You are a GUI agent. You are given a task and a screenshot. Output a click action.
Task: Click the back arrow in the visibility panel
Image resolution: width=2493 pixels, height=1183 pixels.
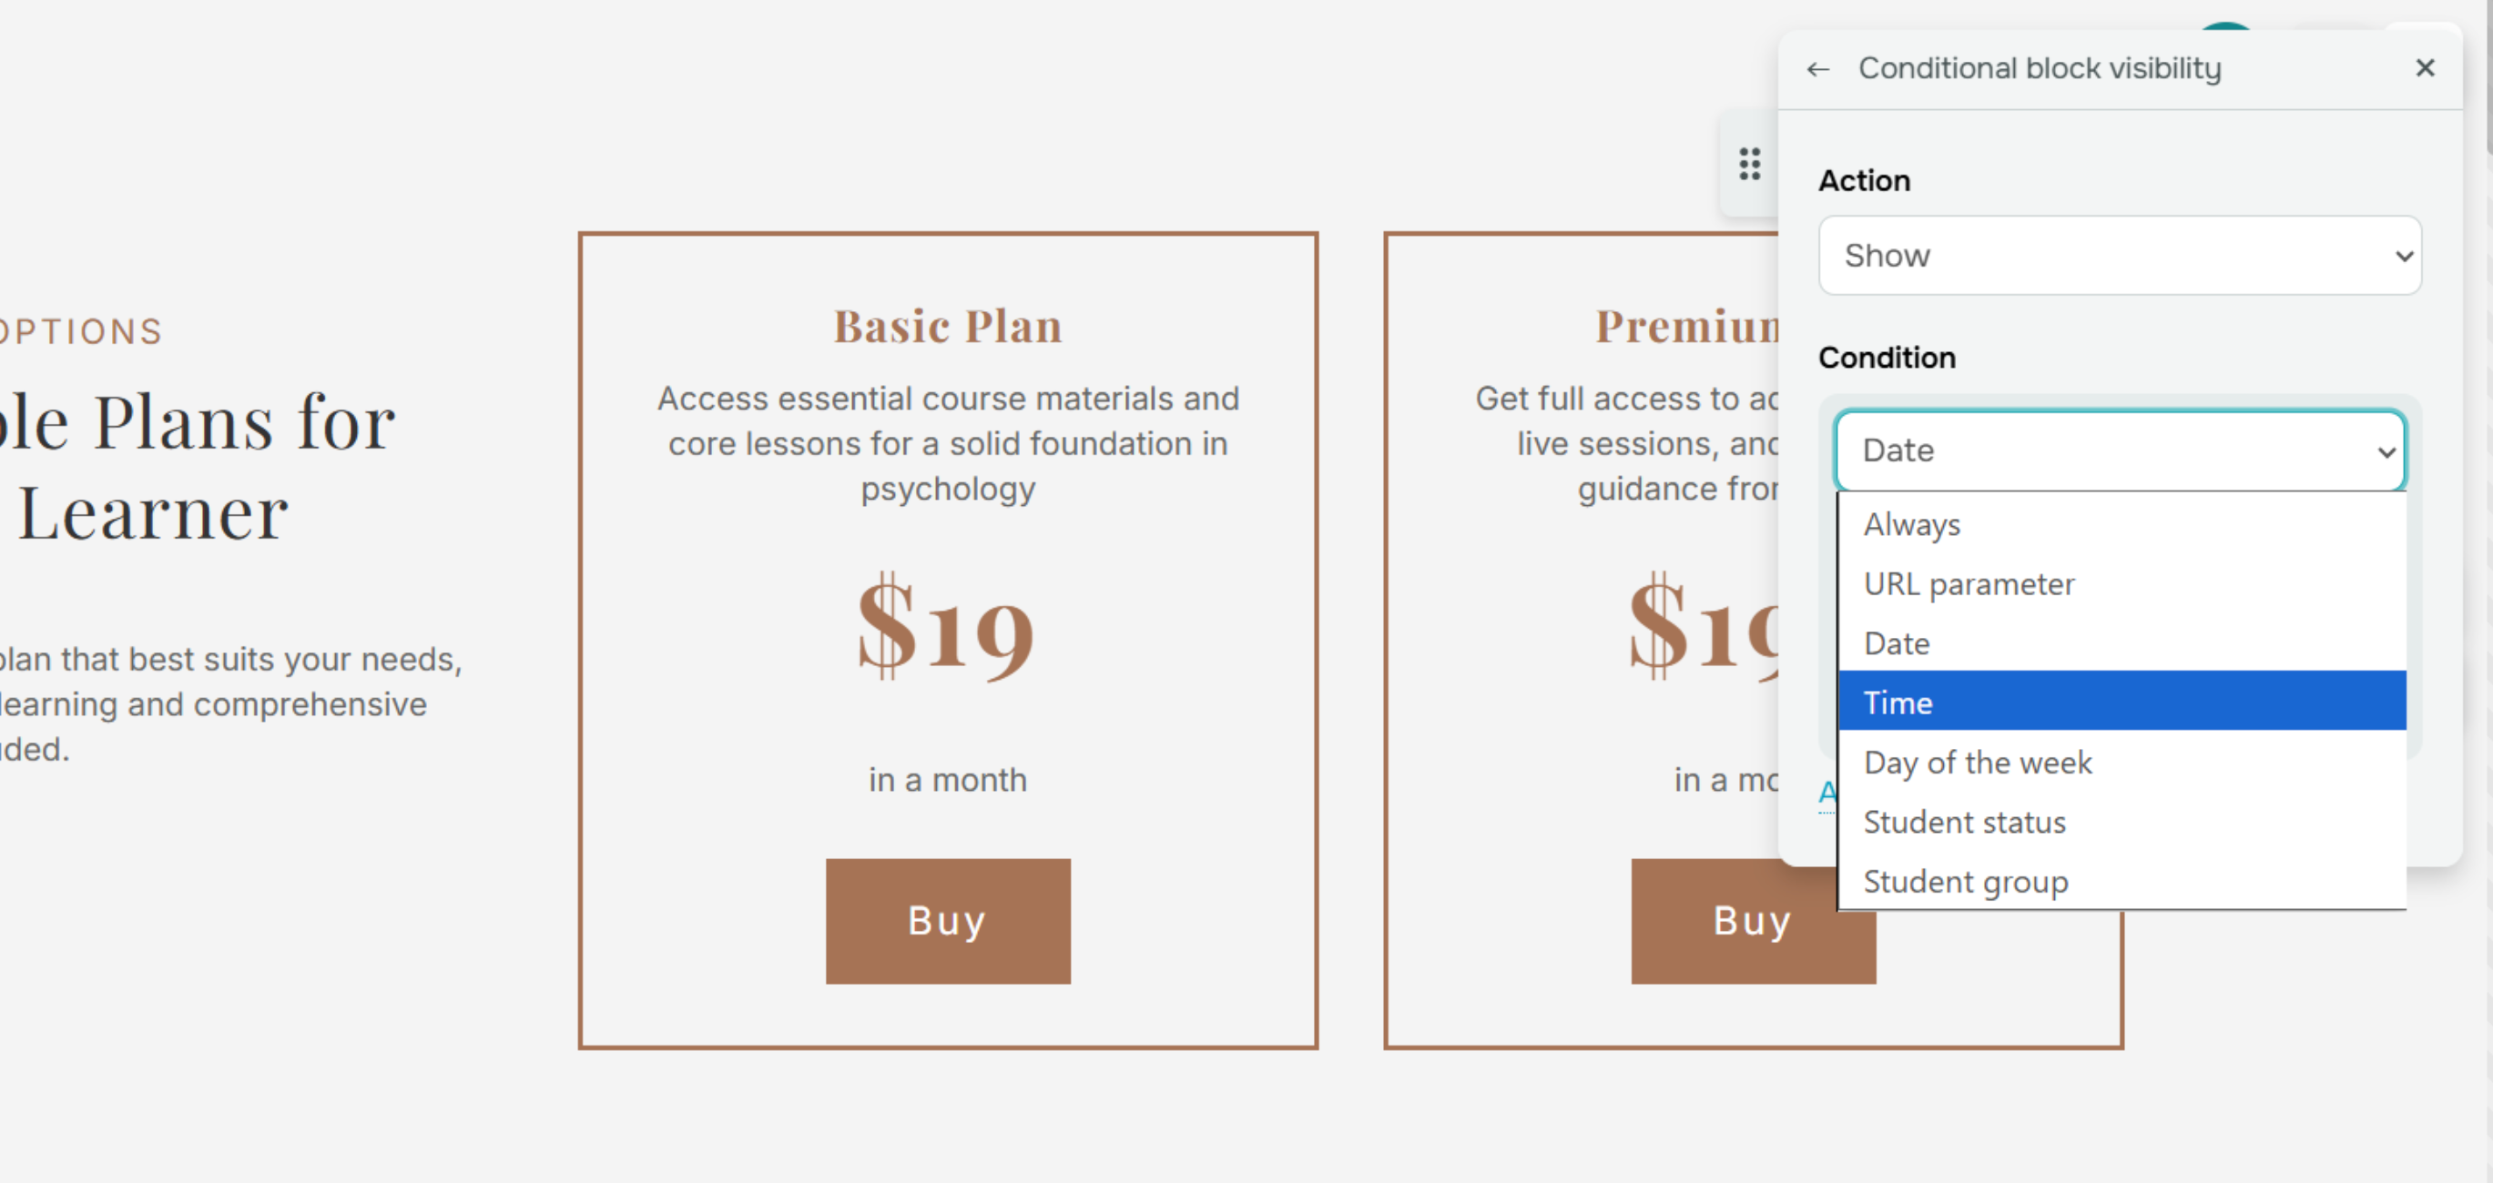[x=1818, y=68]
